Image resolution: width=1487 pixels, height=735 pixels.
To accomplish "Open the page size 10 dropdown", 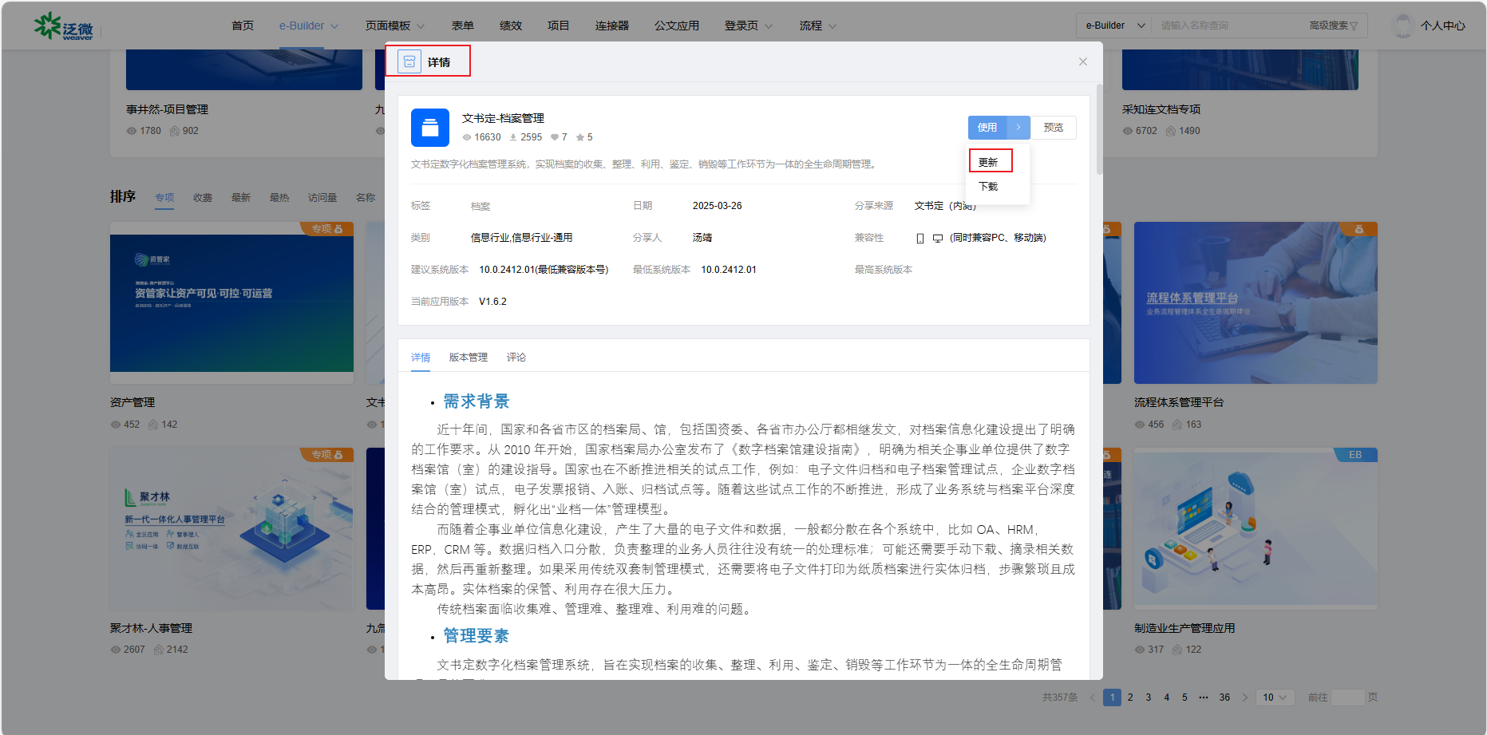I will click(1275, 697).
